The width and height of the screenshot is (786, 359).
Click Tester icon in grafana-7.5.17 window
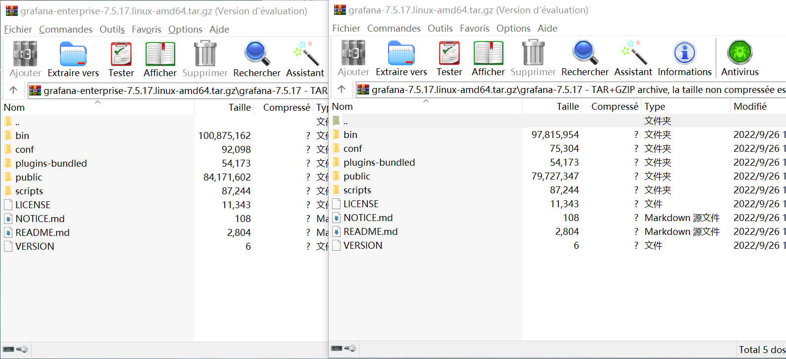point(449,53)
